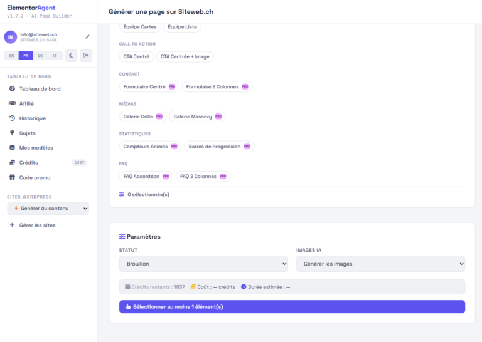Click the Durée estimée text
Screen dimensions: 482x342
(269, 287)
